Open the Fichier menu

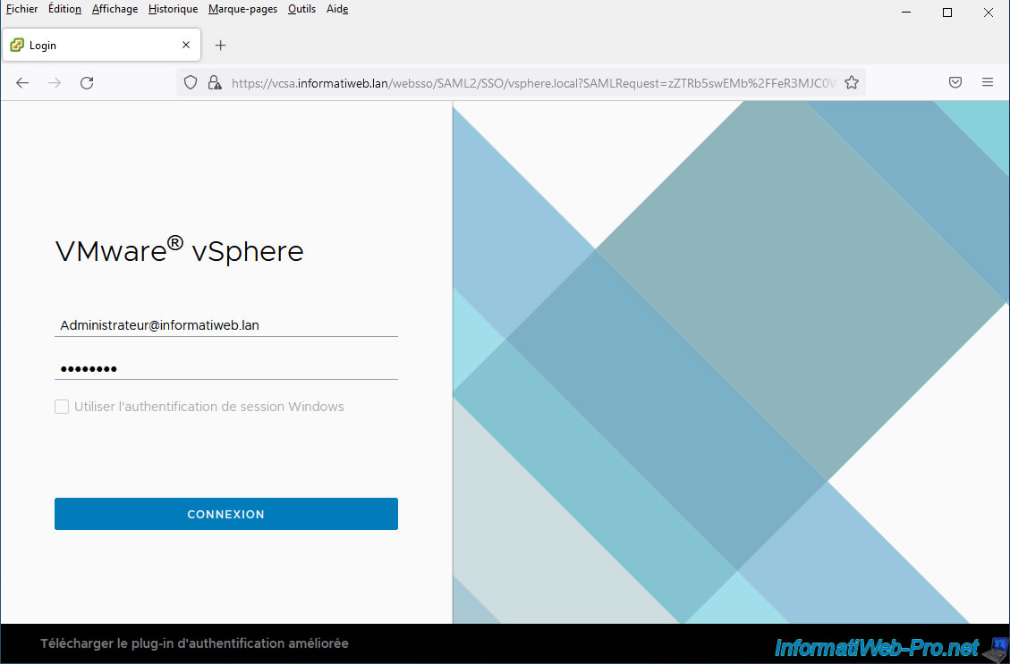tap(21, 9)
